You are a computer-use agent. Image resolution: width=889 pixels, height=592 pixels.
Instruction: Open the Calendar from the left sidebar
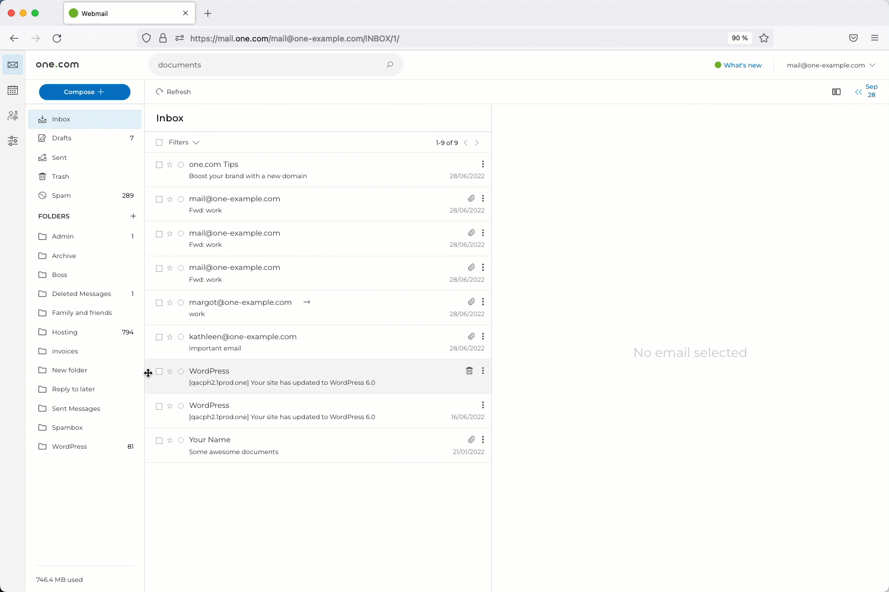(12, 90)
